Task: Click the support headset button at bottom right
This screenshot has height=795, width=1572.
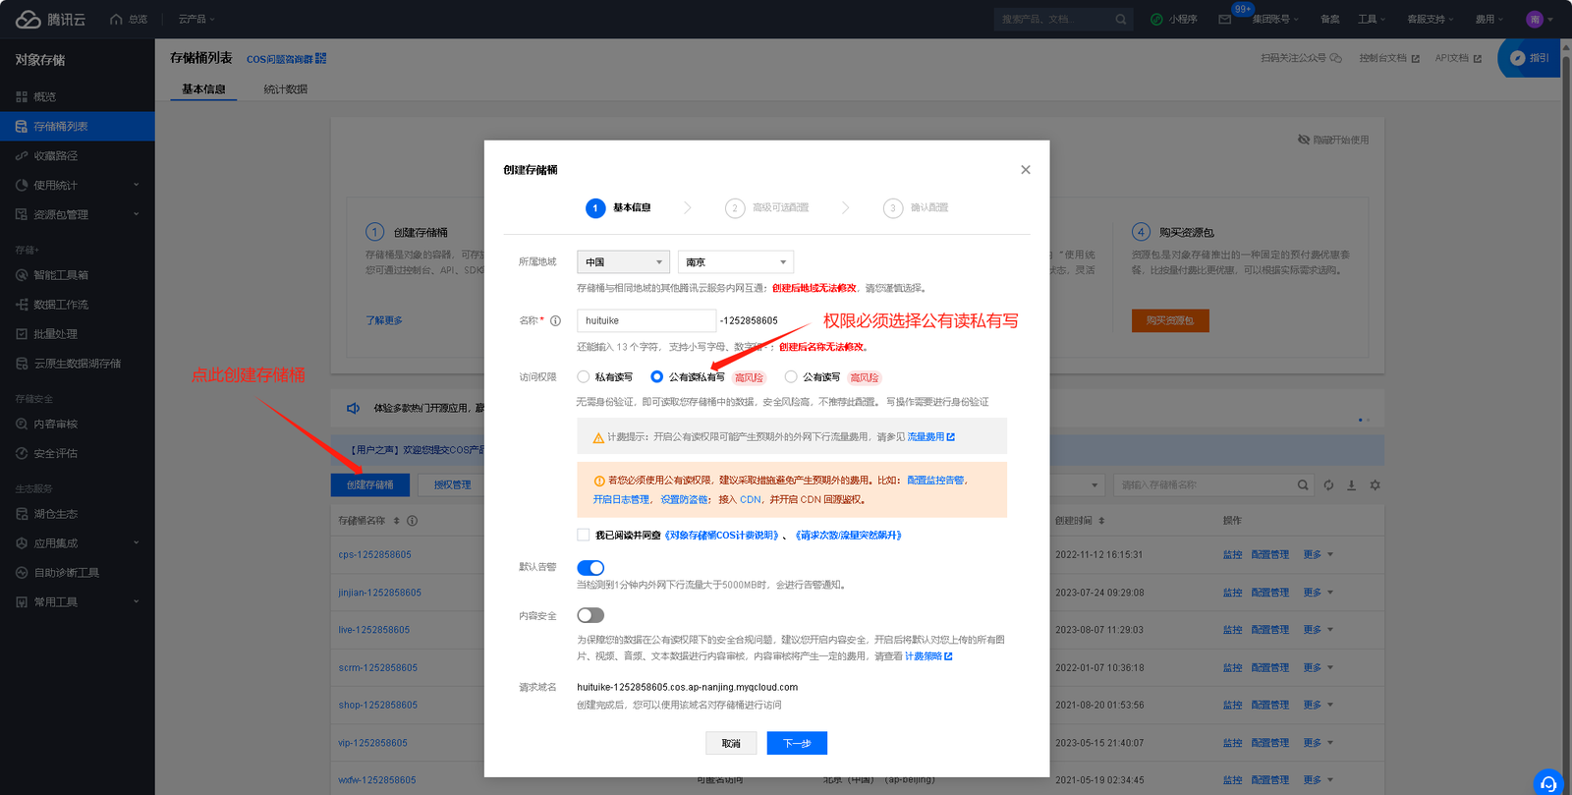Action: pyautogui.click(x=1547, y=782)
